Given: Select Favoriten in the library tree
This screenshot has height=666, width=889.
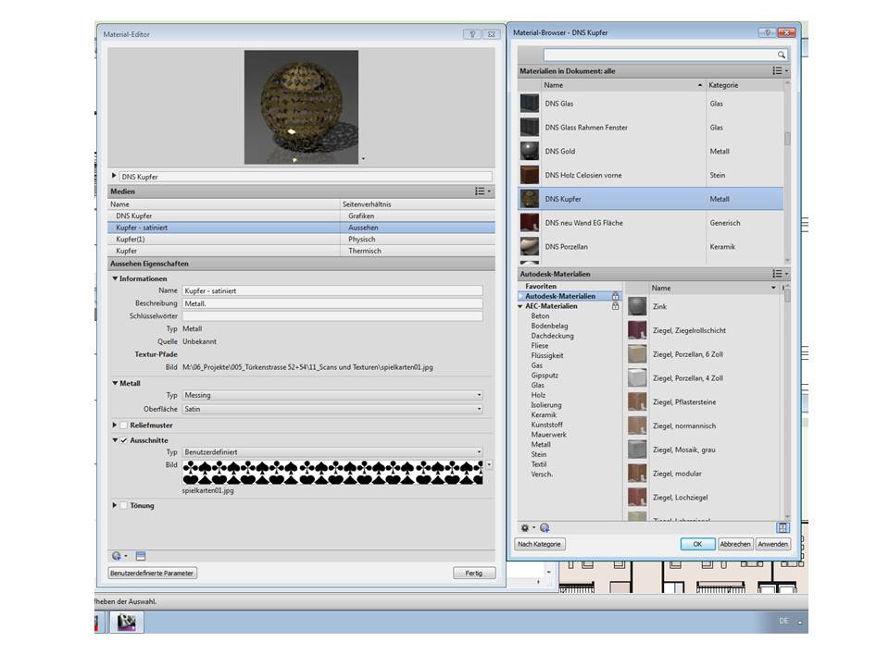Looking at the screenshot, I should (x=540, y=287).
